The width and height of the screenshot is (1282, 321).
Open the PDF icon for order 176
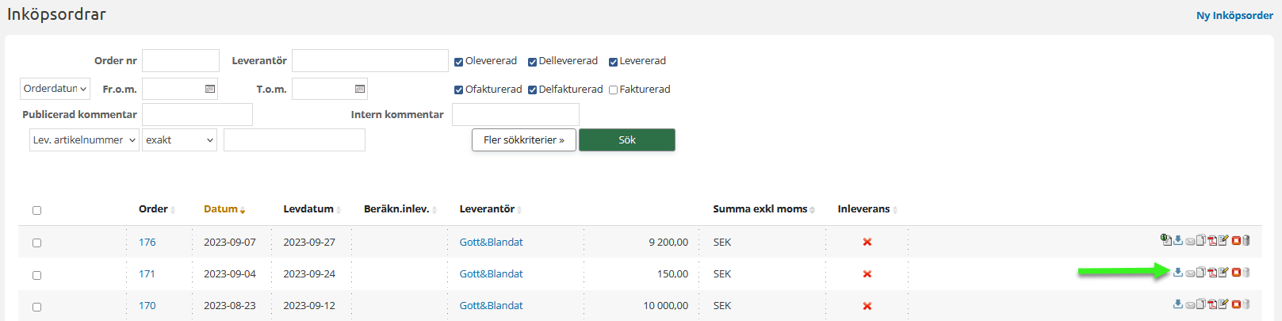pyautogui.click(x=1212, y=241)
